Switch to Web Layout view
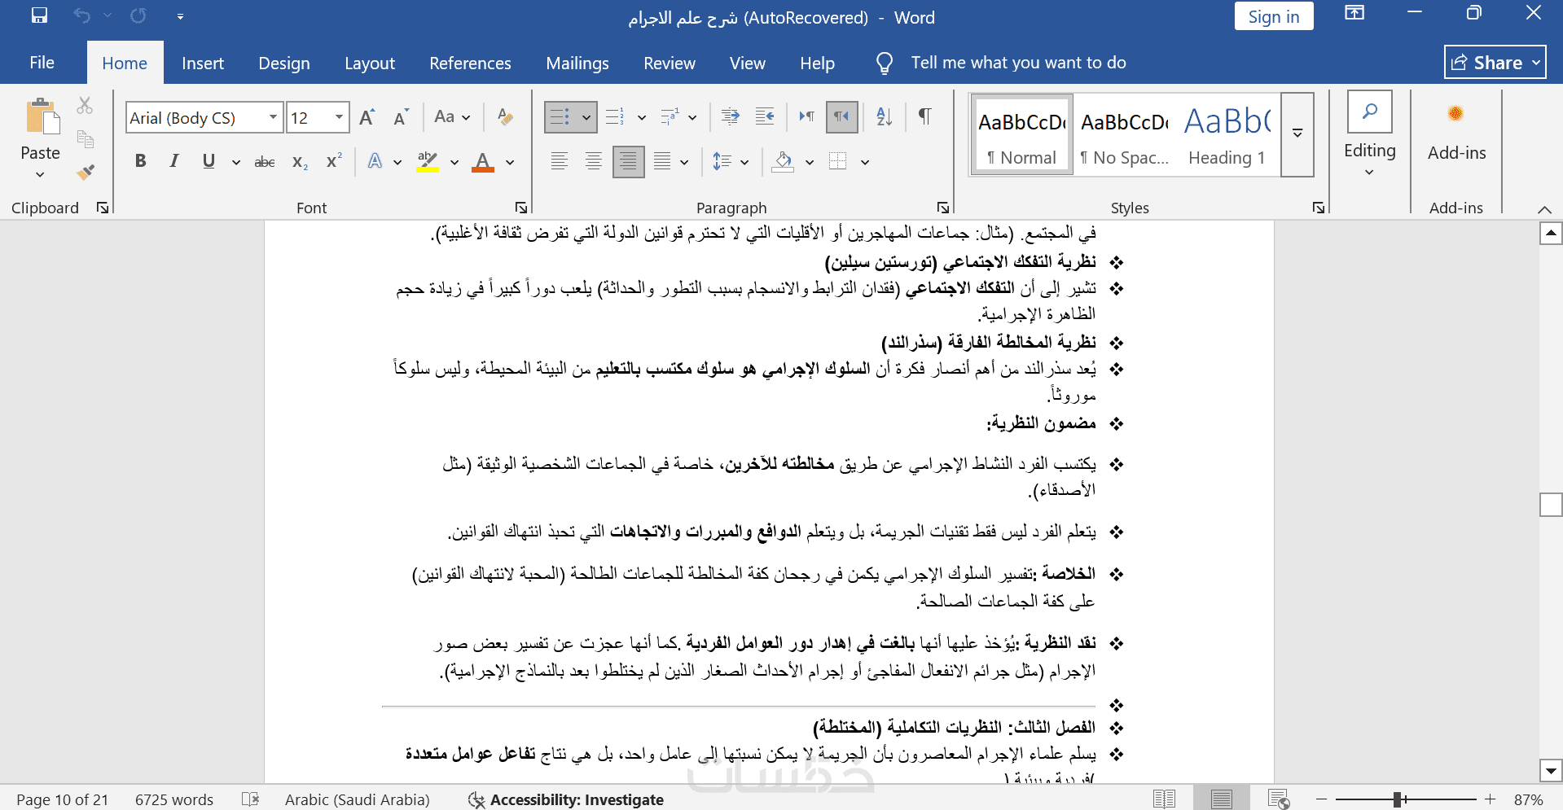This screenshot has width=1563, height=810. coord(1279,799)
